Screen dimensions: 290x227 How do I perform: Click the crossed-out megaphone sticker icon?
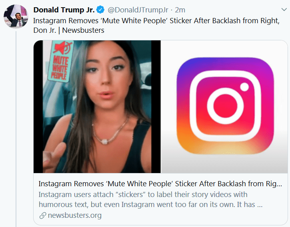(x=63, y=50)
